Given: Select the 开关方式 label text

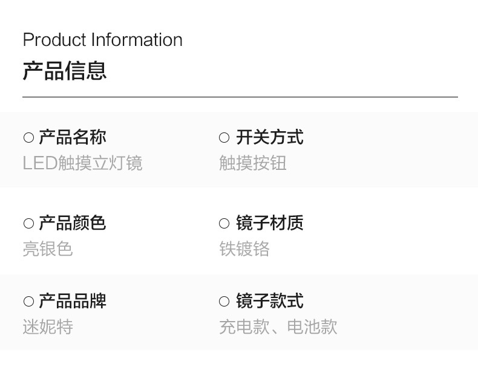Looking at the screenshot, I should pos(269,138).
